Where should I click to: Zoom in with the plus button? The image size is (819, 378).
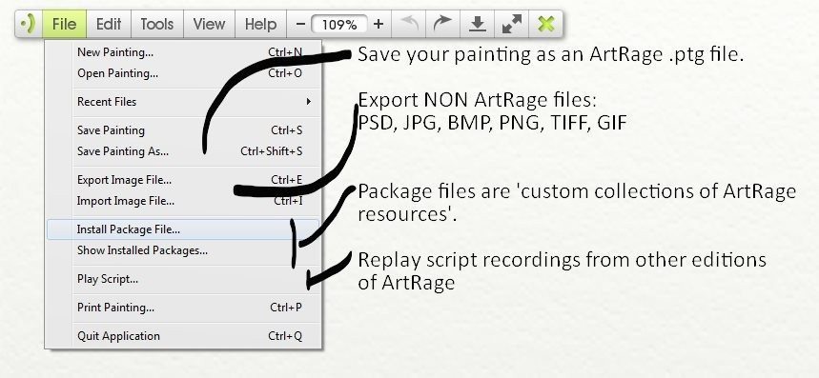379,24
